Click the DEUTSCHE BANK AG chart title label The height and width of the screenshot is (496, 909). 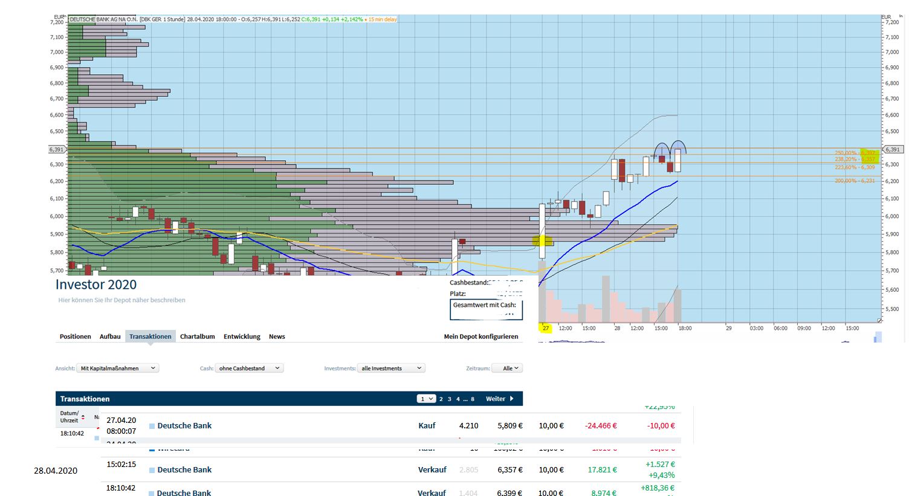103,19
